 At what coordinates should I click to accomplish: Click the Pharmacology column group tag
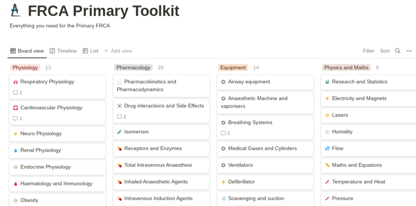coord(133,67)
